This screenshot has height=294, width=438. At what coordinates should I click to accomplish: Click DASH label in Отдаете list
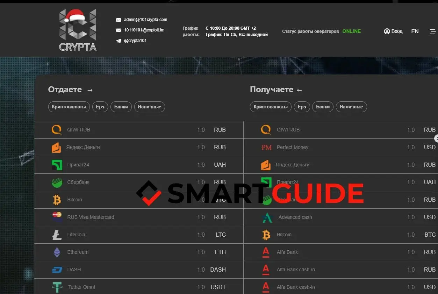pyautogui.click(x=74, y=270)
